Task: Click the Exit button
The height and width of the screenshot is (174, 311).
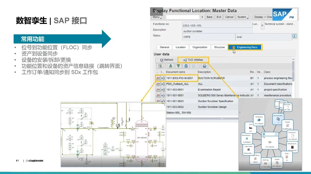Action: coord(219,17)
